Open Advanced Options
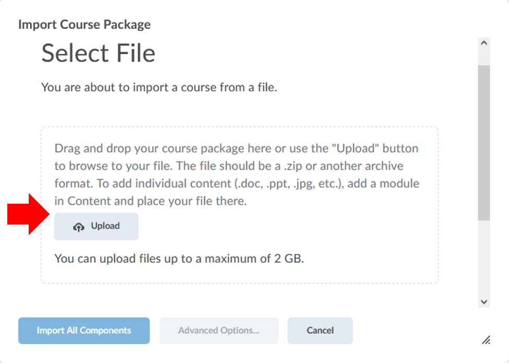Image resolution: width=509 pixels, height=363 pixels. click(218, 330)
